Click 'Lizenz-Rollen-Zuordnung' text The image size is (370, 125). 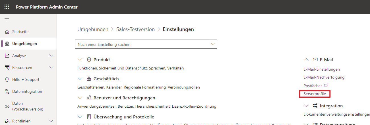pyautogui.click(x=194, y=106)
